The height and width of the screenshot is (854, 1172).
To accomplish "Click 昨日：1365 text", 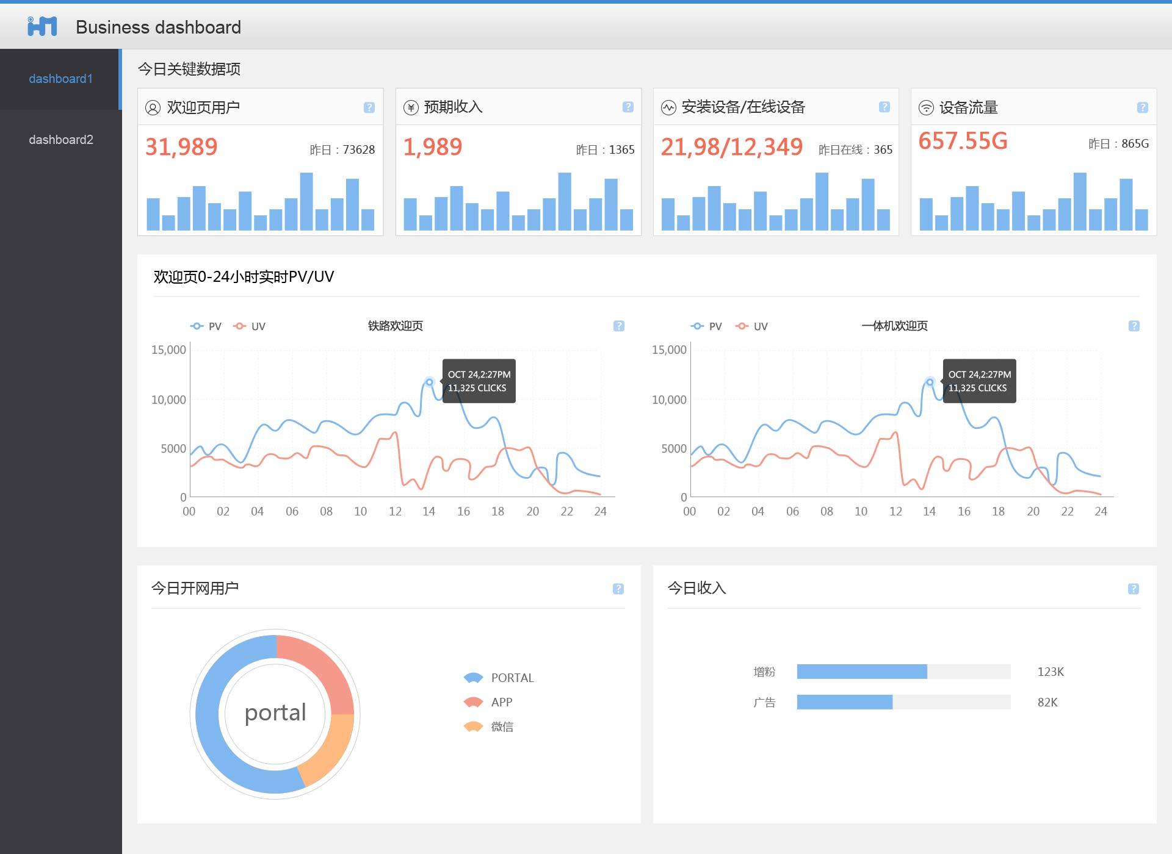I will (x=605, y=149).
